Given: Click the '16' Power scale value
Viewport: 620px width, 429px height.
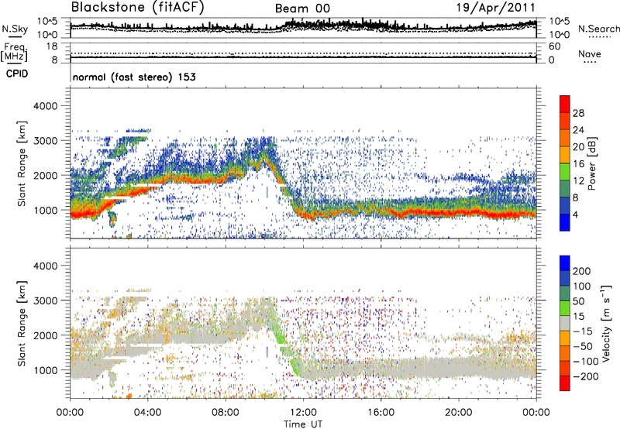Looking at the screenshot, I should pos(578,164).
